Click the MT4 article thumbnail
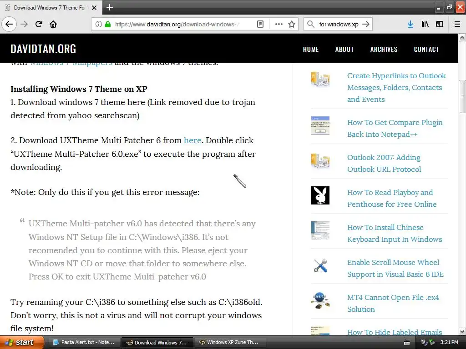 (320, 301)
